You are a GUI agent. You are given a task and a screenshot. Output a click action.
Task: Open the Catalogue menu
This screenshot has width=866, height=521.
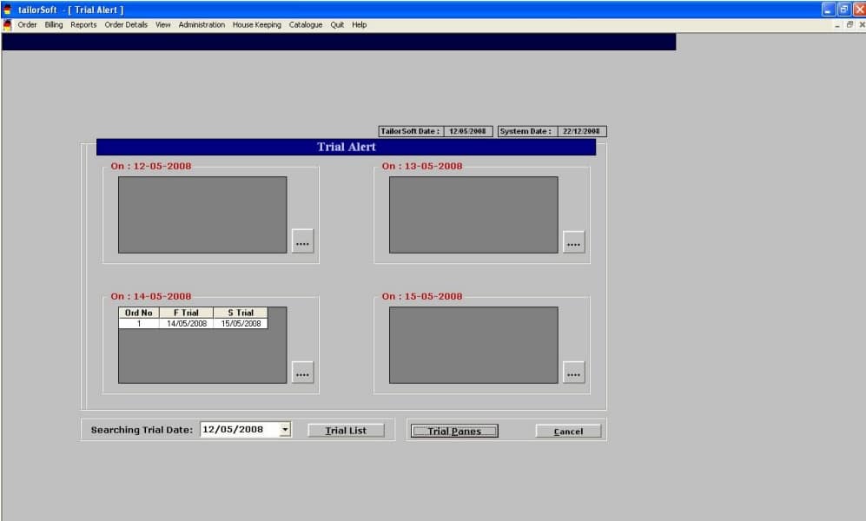point(305,25)
